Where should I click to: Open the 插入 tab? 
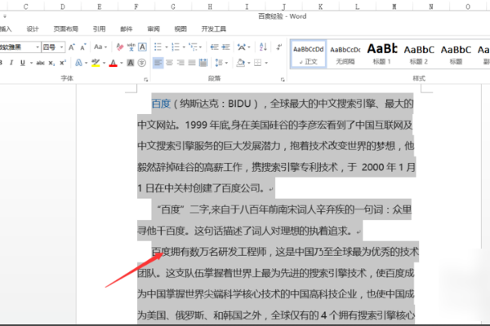click(x=6, y=29)
